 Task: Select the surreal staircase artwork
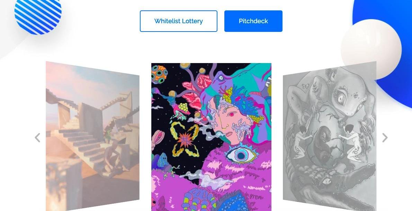[92, 136]
